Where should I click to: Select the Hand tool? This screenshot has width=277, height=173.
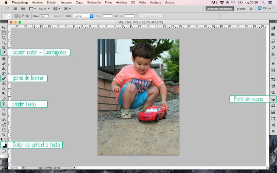tap(4, 130)
